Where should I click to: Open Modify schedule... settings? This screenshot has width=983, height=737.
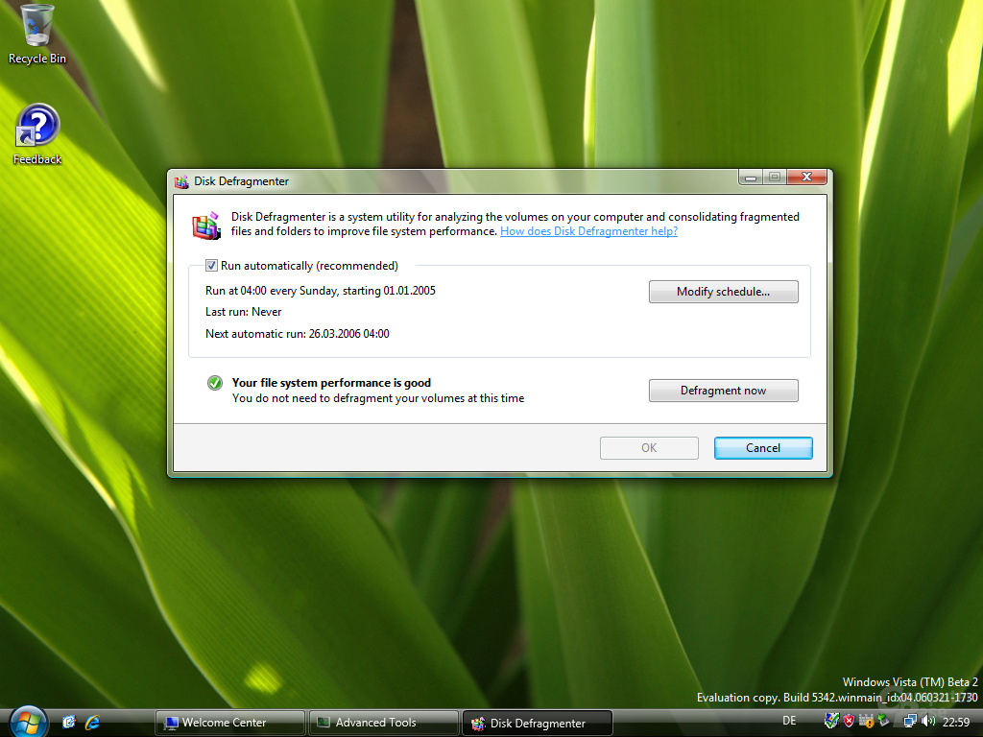(x=724, y=292)
